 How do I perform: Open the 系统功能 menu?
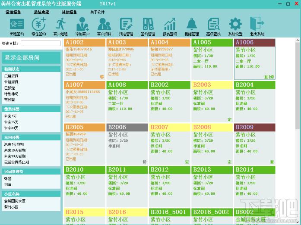[41, 12]
